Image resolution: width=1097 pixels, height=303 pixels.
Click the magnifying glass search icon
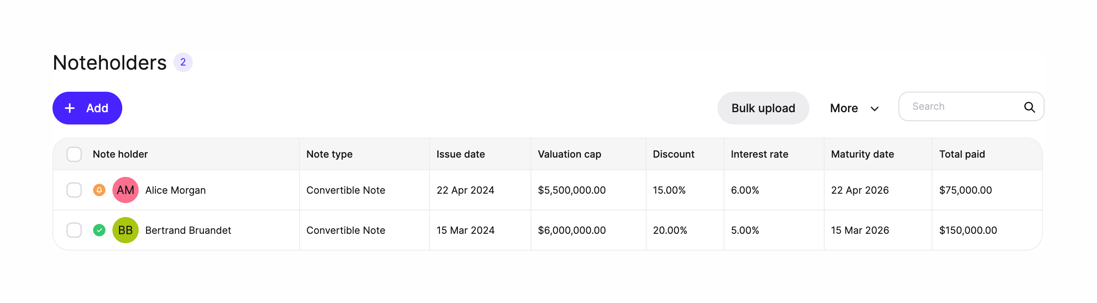[1029, 107]
